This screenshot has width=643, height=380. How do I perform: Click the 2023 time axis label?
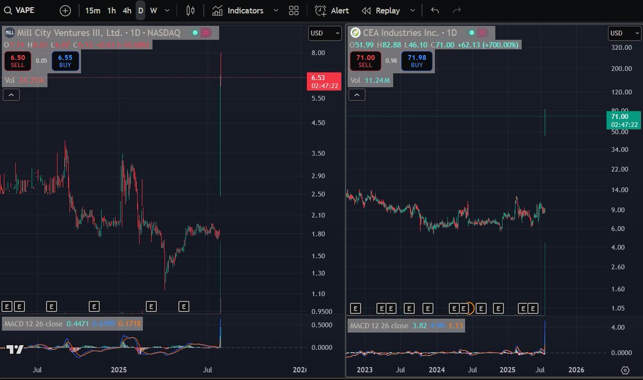(364, 370)
